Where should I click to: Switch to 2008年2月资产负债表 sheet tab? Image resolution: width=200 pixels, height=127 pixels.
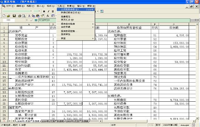pos(53,121)
